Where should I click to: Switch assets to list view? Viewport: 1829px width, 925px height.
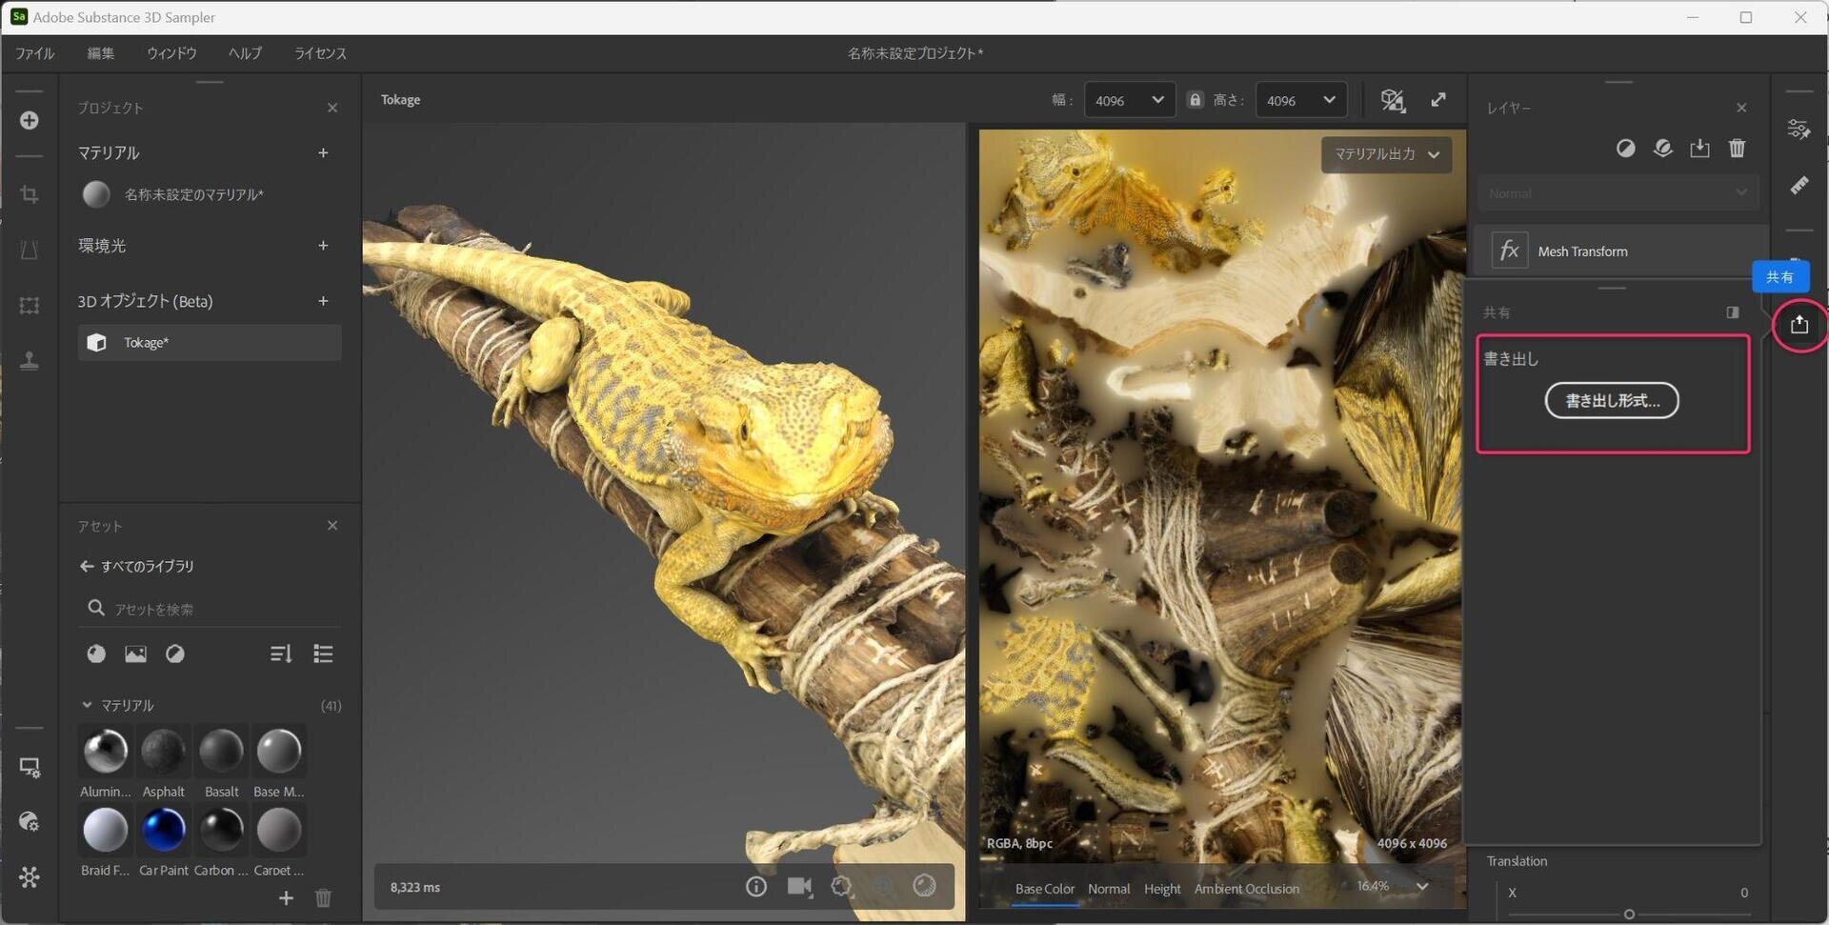(323, 654)
